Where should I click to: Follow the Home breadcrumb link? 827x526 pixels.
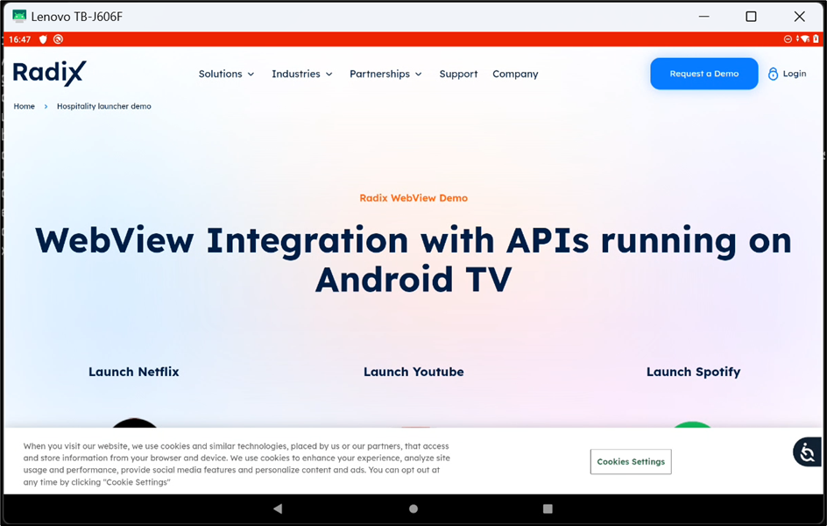[x=24, y=106]
